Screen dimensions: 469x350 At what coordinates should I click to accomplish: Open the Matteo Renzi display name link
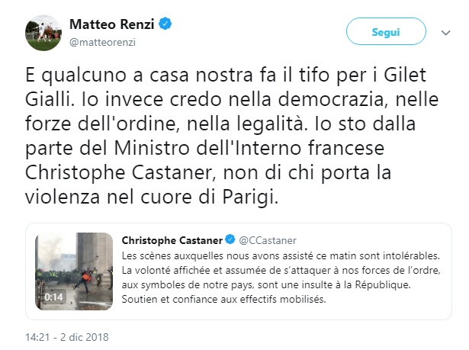pos(111,24)
